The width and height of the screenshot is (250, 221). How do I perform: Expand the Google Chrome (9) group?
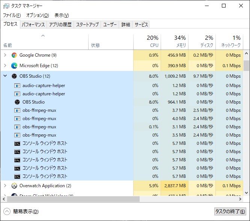pos(5,55)
